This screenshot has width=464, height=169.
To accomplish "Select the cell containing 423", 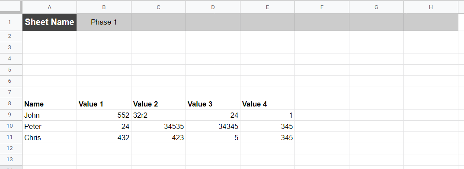I will [x=158, y=138].
